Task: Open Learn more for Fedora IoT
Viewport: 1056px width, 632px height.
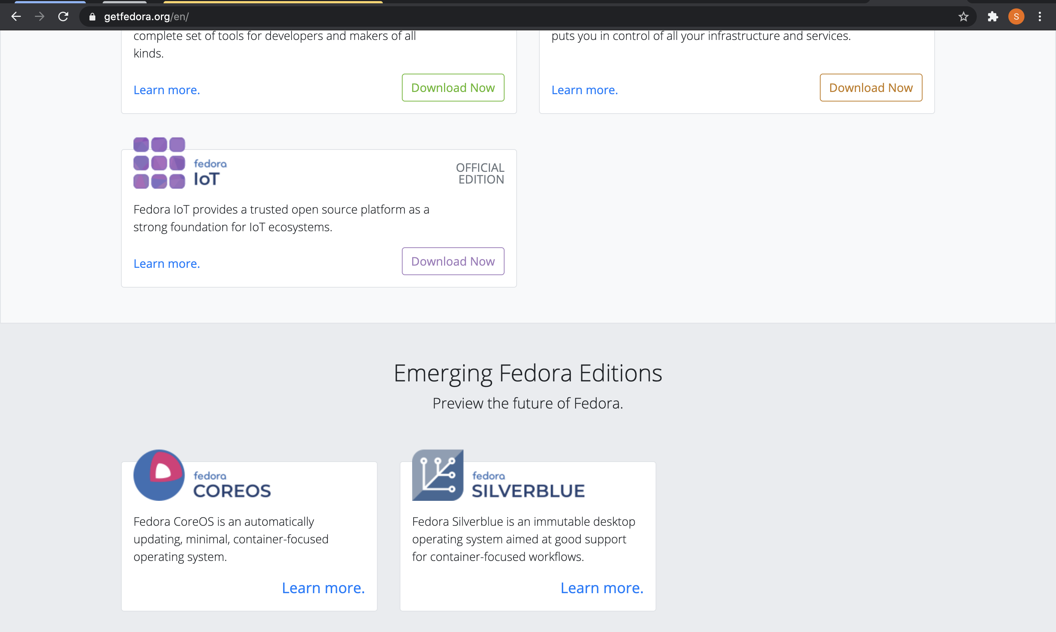Action: (x=166, y=264)
